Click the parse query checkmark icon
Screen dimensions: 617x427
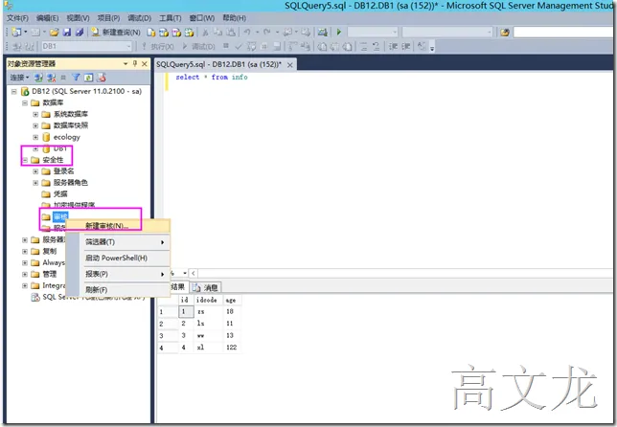tap(239, 46)
